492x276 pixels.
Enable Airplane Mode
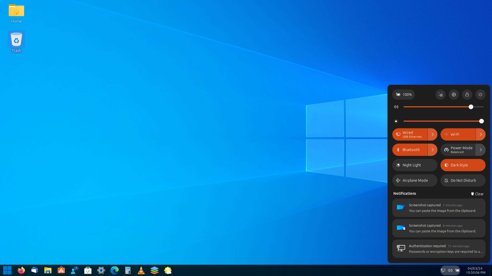coord(415,180)
